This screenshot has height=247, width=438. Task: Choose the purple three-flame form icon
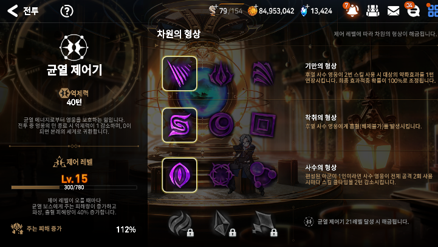click(221, 73)
